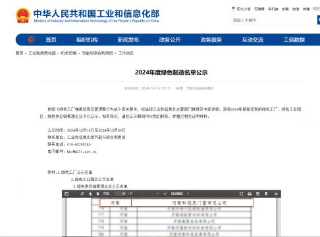Open 政务公开 navigation item
Screen dimensions: 320x237
[x=170, y=39]
